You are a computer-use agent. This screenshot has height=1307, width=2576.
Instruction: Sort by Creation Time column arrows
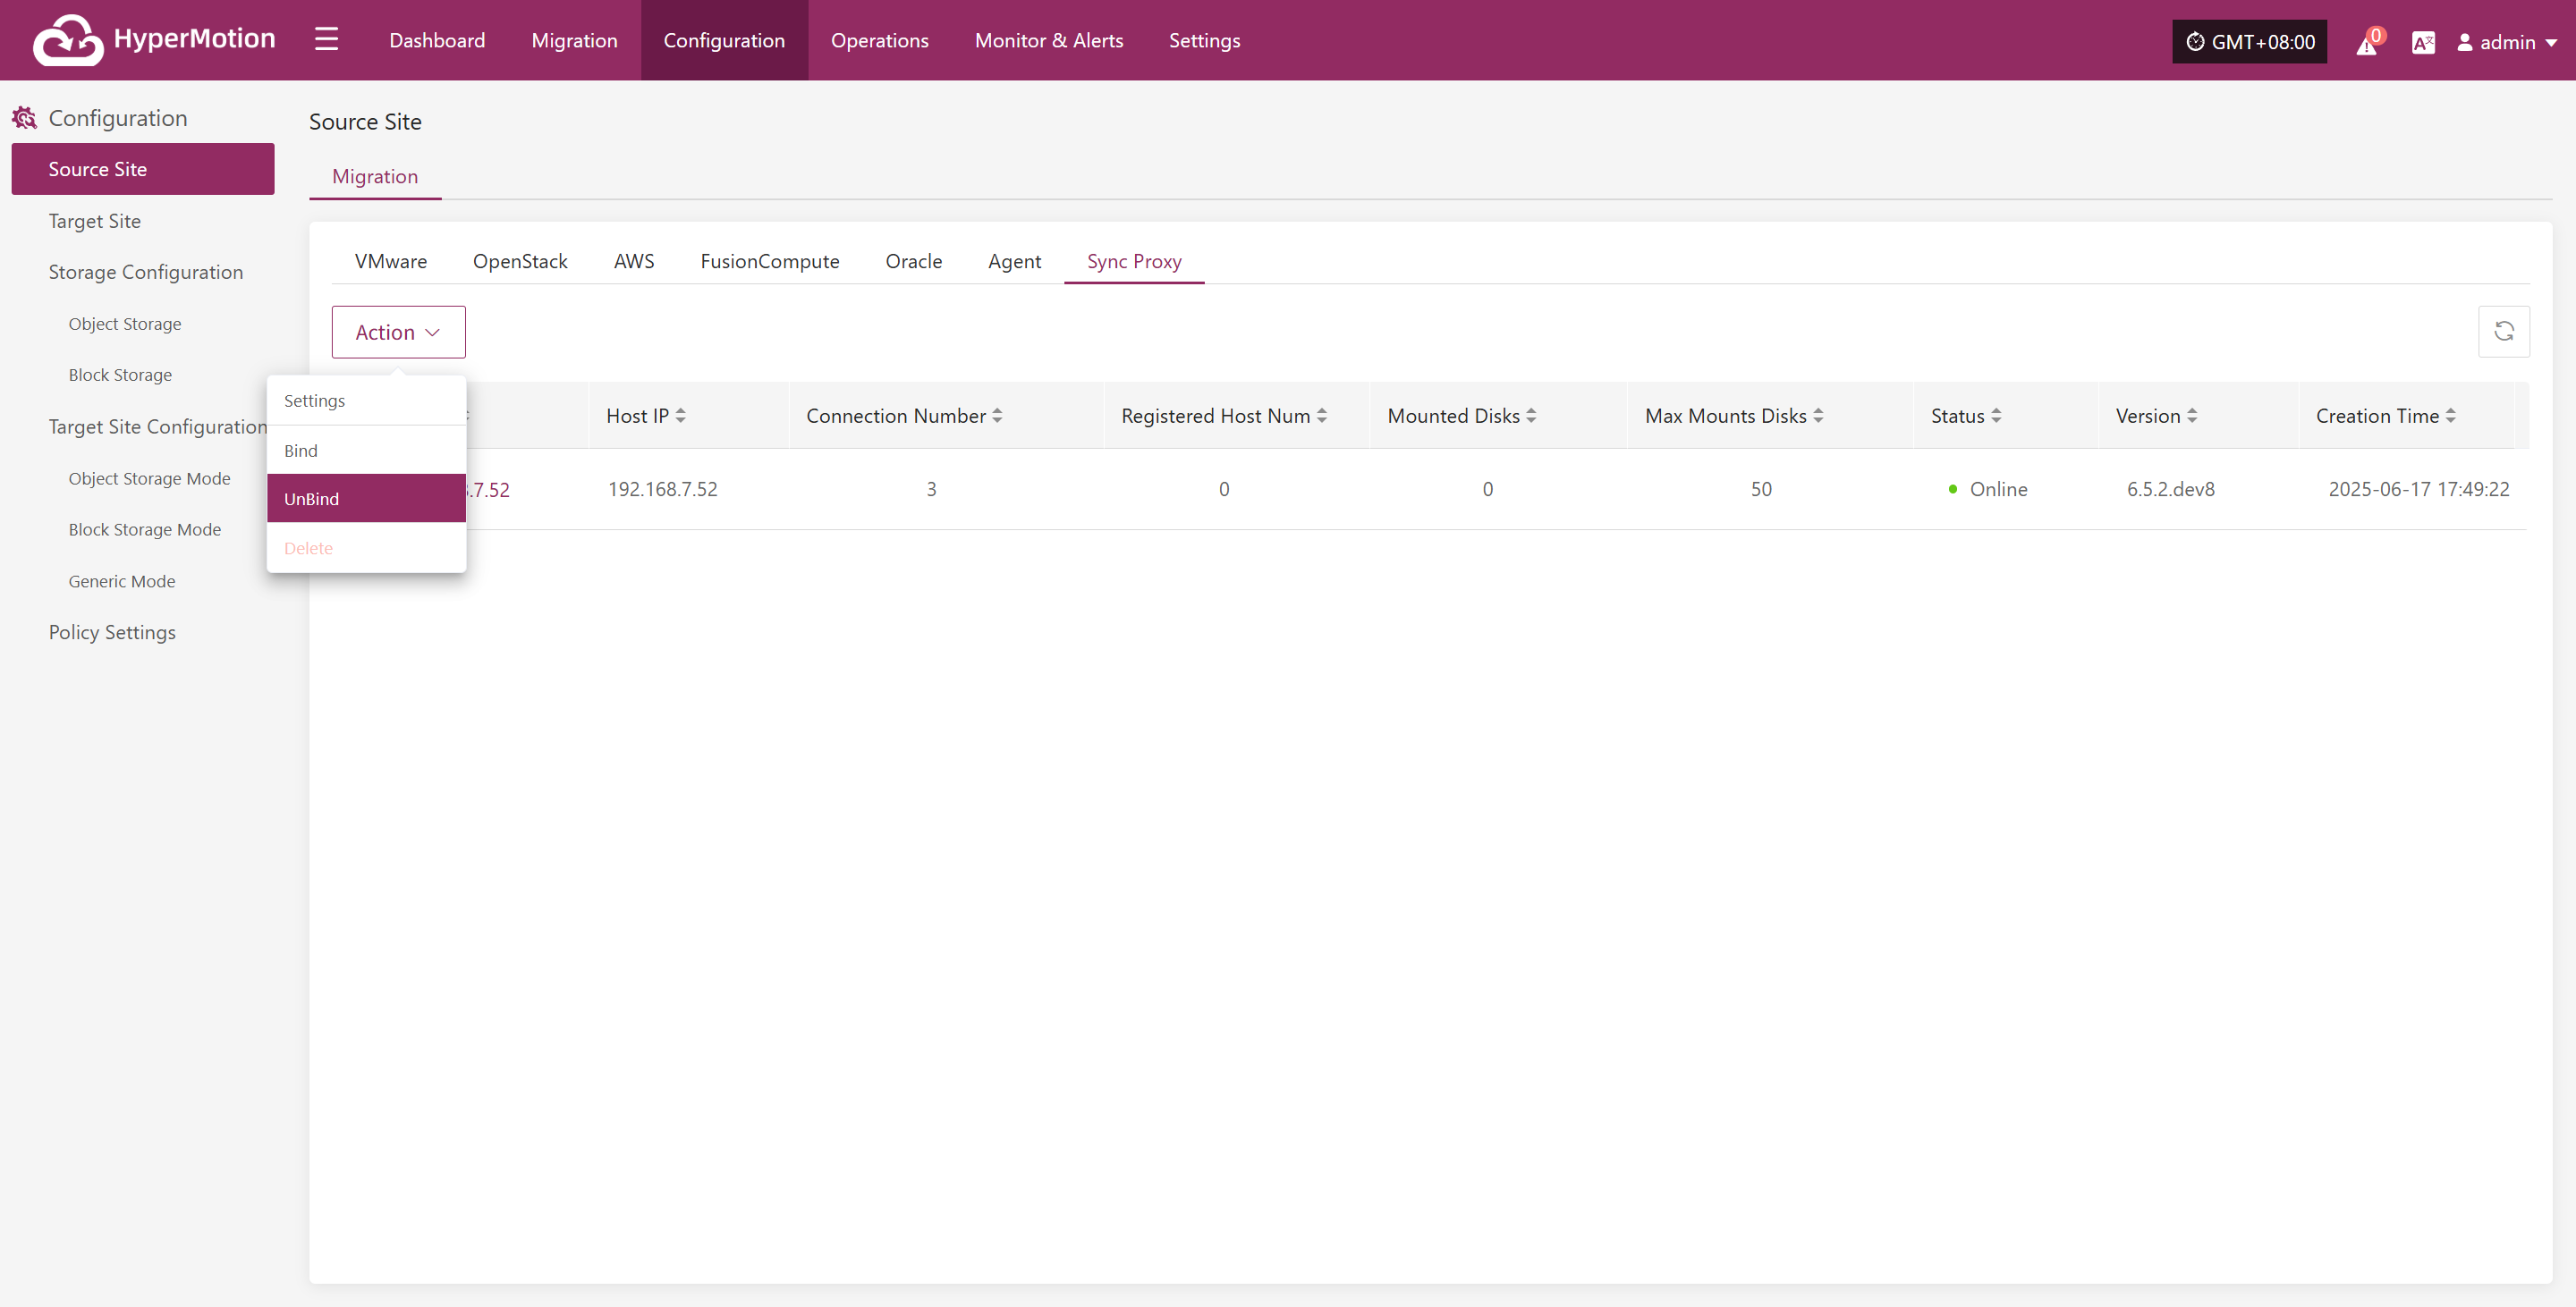2451,416
